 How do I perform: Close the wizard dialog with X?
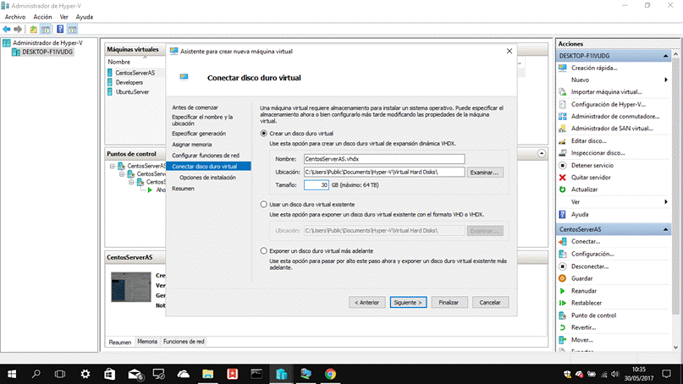pos(509,51)
